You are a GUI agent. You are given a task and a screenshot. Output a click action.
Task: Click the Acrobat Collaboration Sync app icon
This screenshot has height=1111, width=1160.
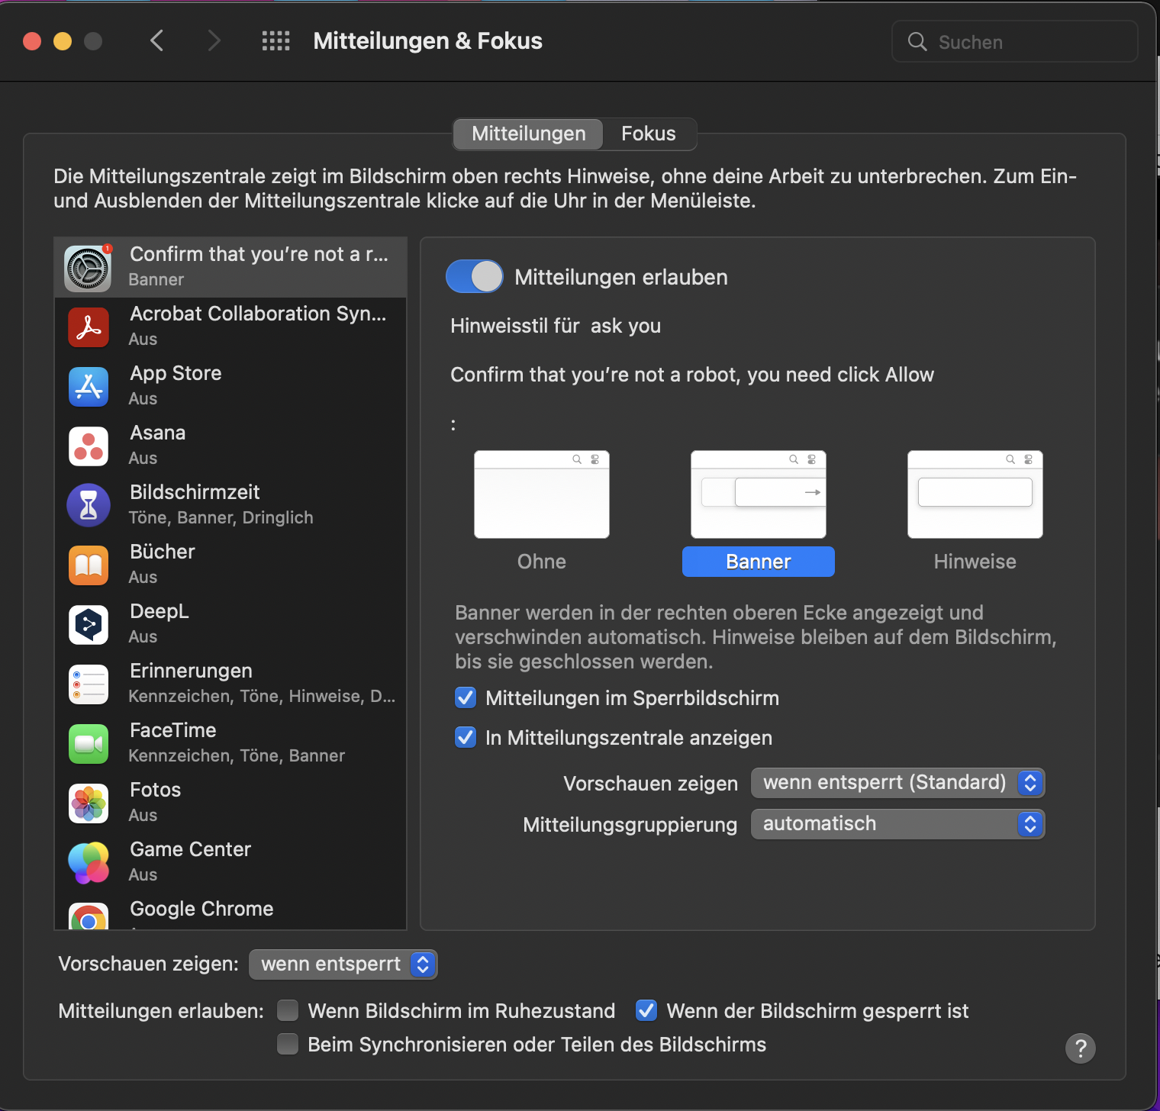(89, 327)
